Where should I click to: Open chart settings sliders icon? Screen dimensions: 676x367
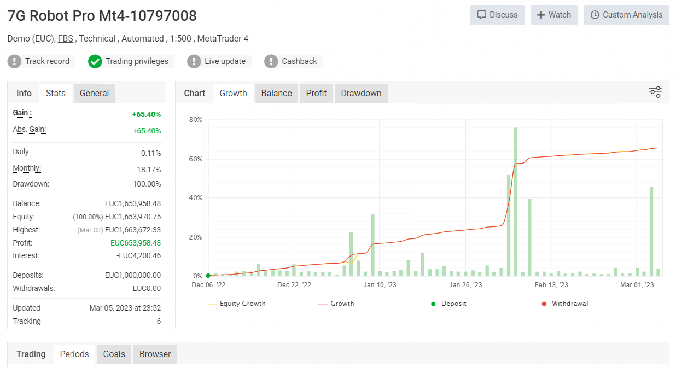pyautogui.click(x=655, y=92)
